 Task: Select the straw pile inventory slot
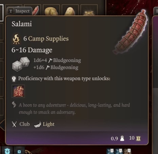(89, 10)
